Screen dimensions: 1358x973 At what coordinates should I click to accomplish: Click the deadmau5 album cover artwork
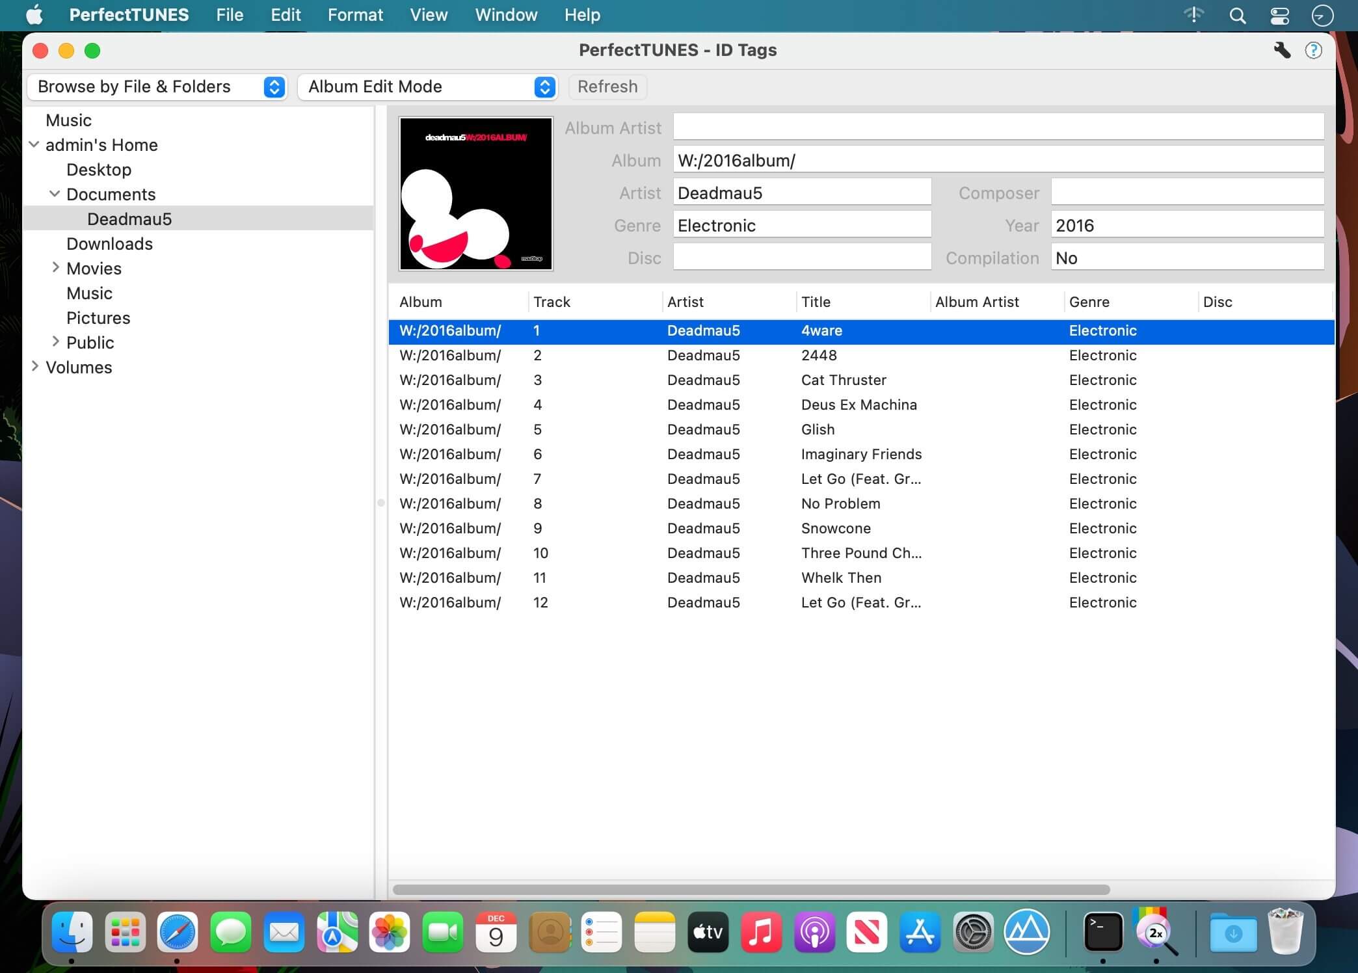[476, 194]
